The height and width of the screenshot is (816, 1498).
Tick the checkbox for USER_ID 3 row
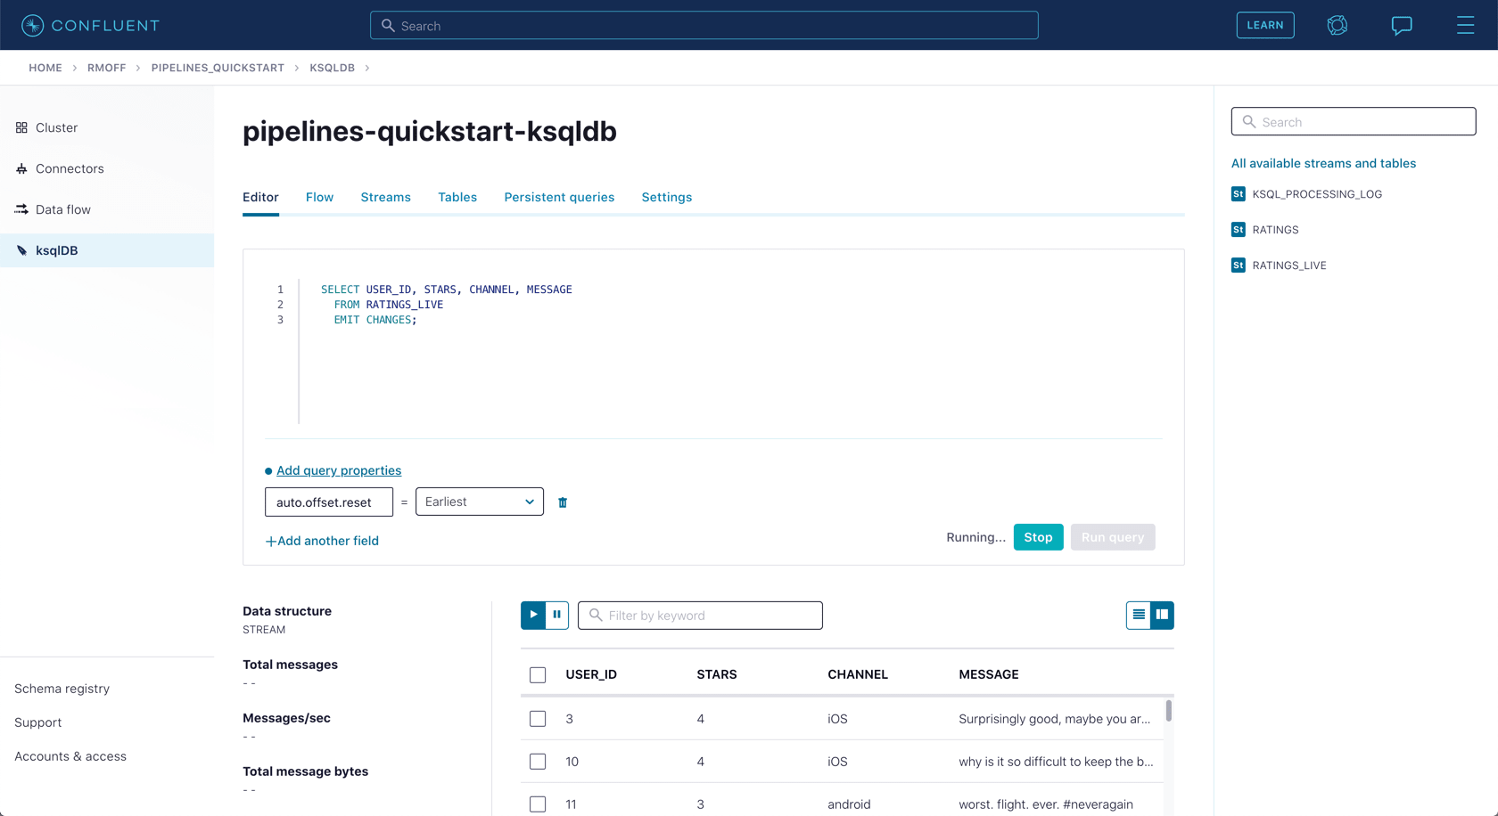click(538, 719)
